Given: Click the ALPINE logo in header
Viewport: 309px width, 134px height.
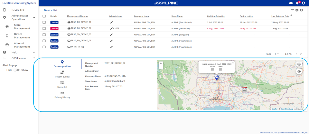Looking at the screenshot, I should pyautogui.click(x=166, y=3).
